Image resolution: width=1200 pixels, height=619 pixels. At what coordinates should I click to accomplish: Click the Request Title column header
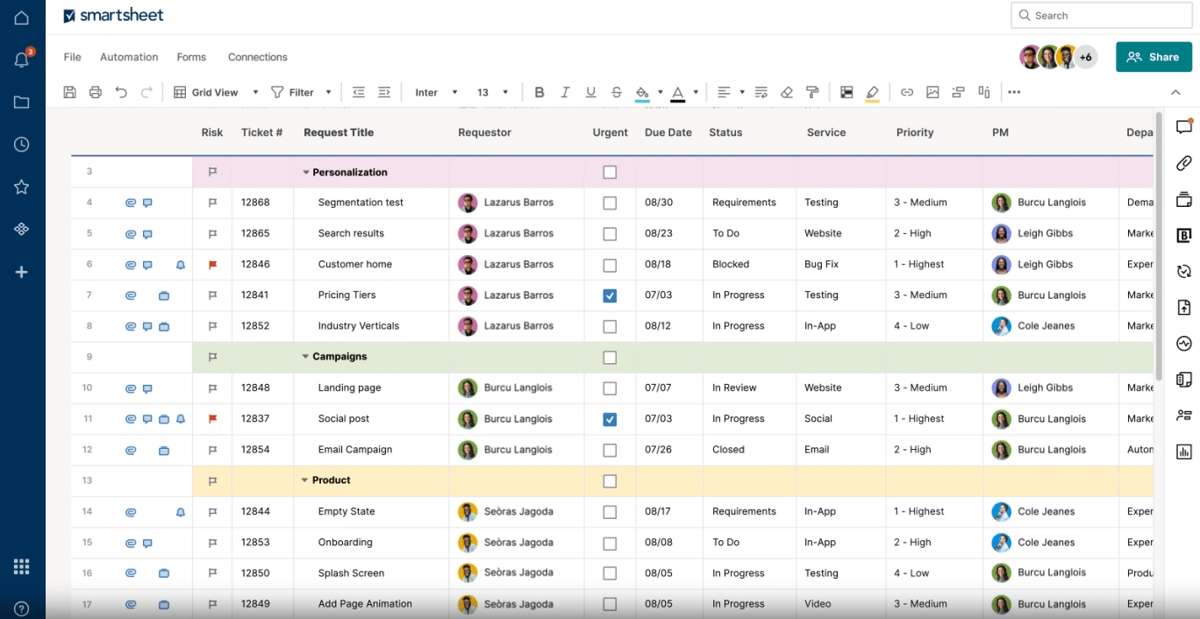coord(339,132)
